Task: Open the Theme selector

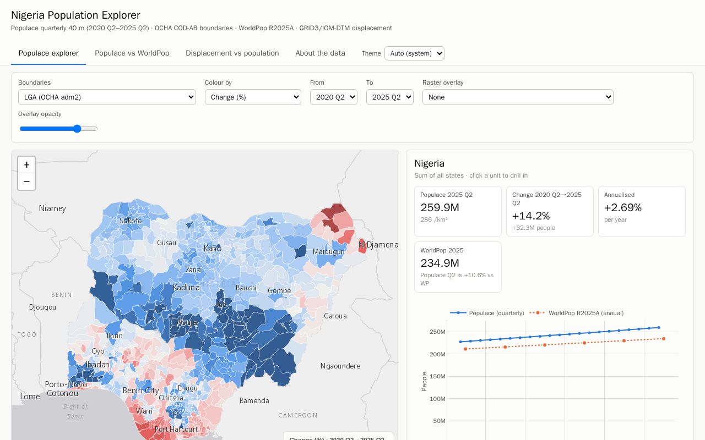Action: click(414, 53)
